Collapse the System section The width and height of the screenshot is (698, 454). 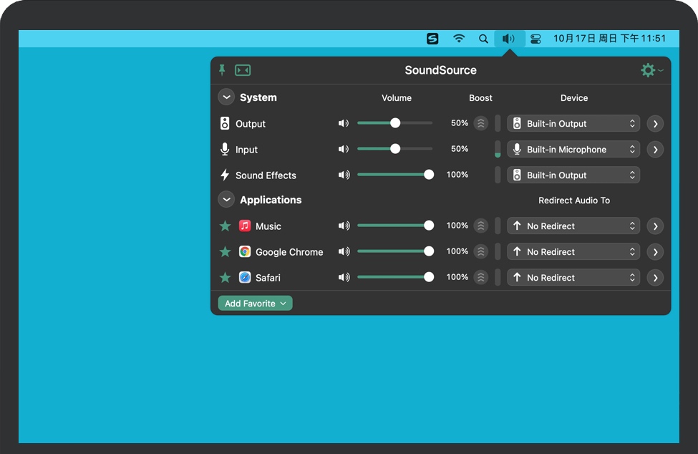click(x=226, y=97)
